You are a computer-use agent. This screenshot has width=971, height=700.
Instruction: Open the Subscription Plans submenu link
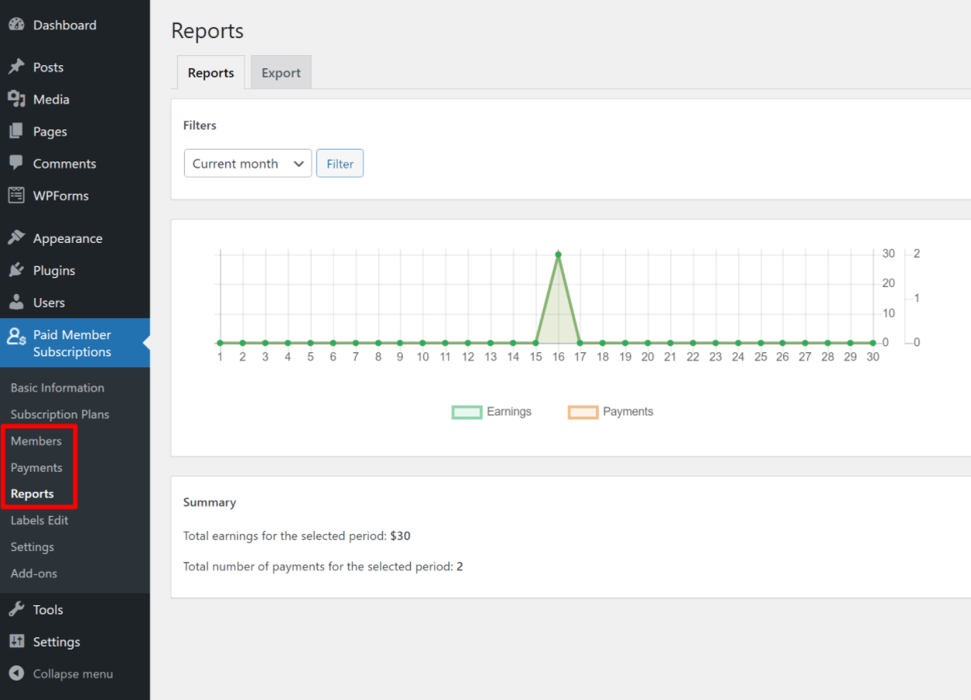click(60, 414)
